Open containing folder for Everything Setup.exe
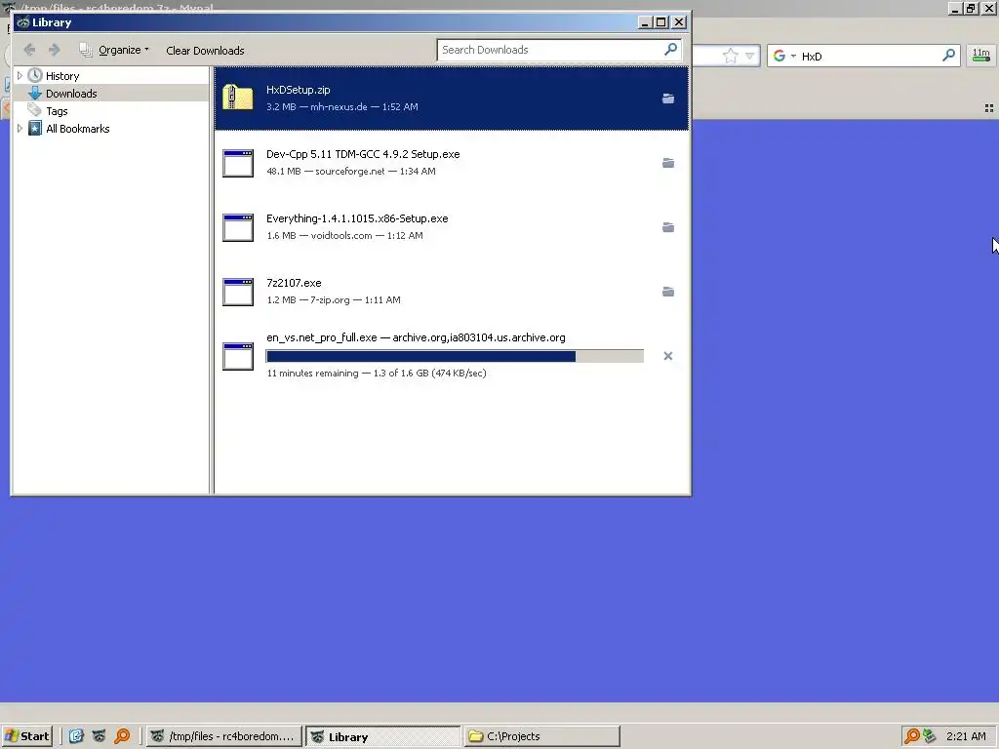The width and height of the screenshot is (999, 749). click(667, 227)
